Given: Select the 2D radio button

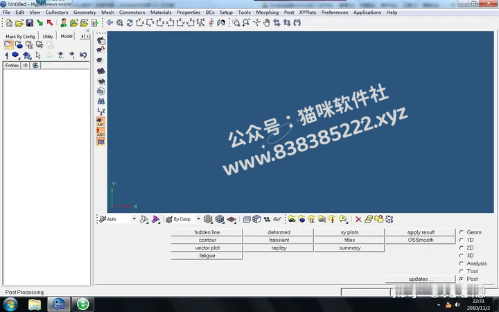Looking at the screenshot, I should click(x=461, y=248).
